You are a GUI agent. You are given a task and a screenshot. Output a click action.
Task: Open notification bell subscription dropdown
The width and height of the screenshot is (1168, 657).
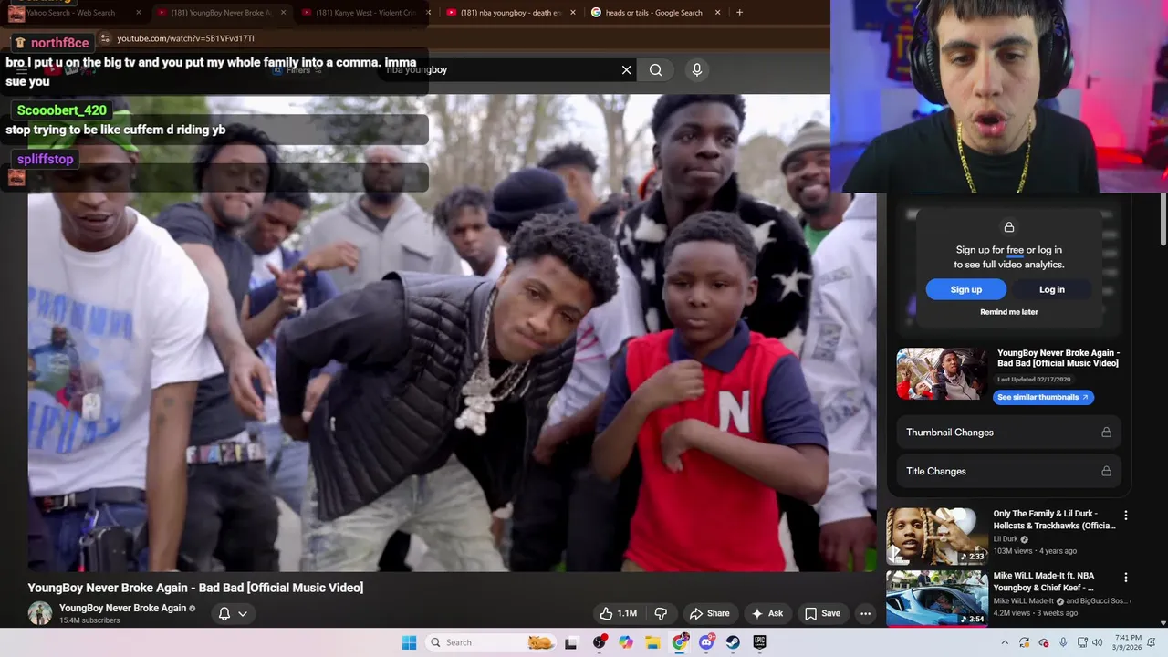[x=233, y=613]
